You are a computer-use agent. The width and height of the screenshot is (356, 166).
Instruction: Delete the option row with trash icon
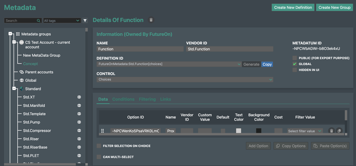[x=331, y=131]
